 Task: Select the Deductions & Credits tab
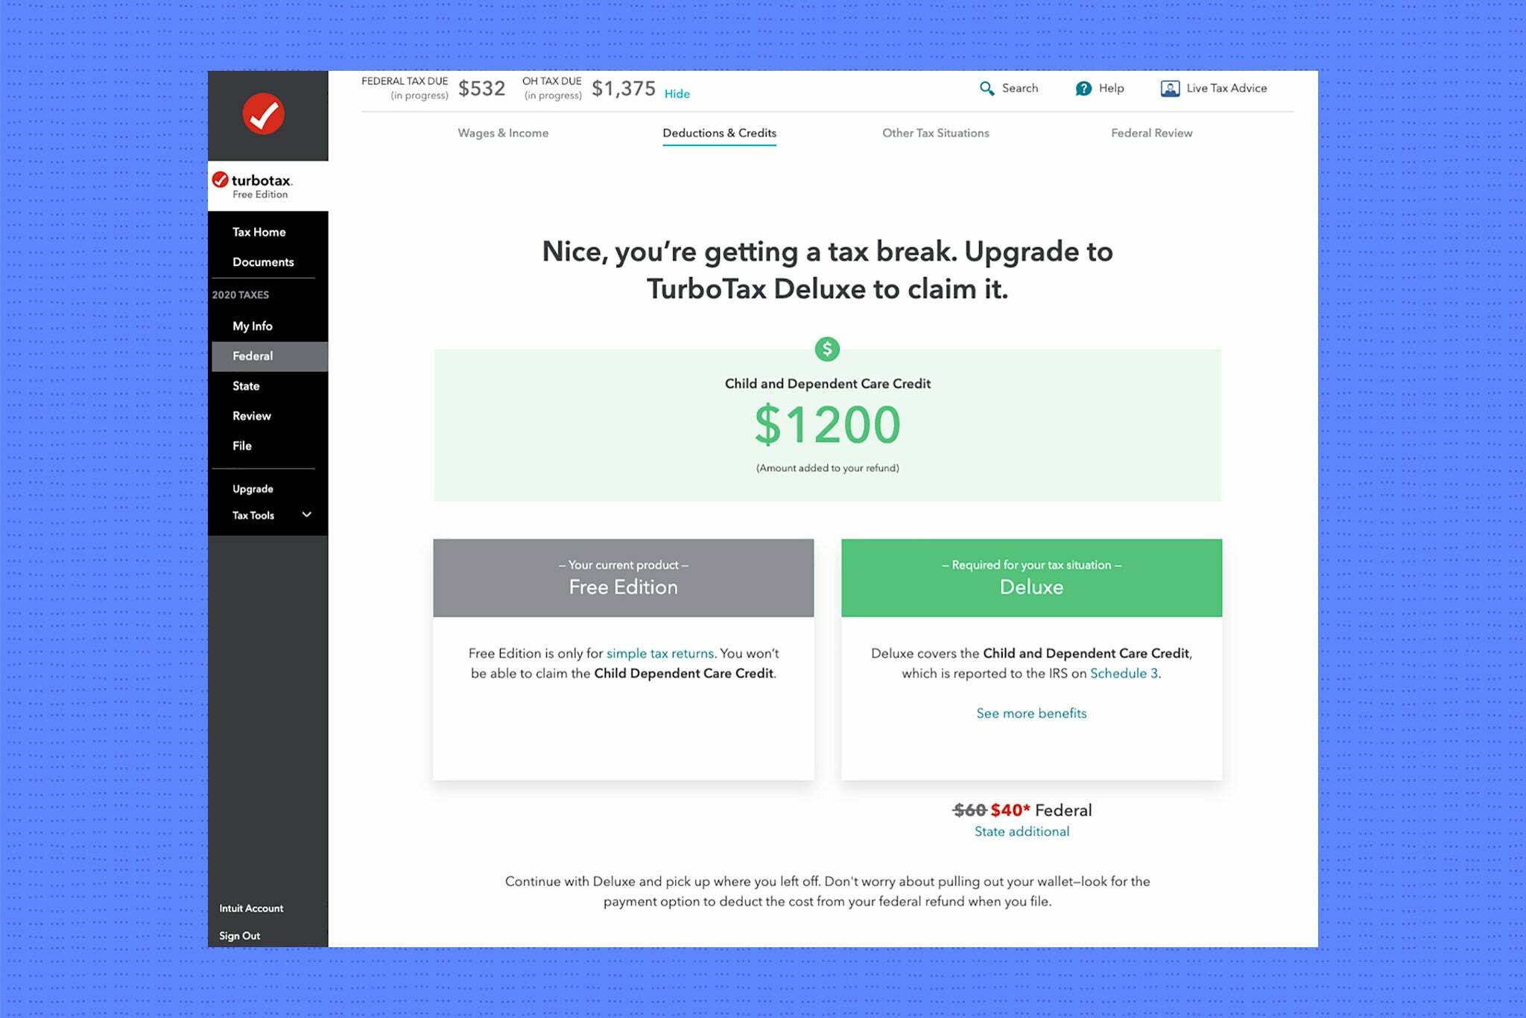point(719,133)
